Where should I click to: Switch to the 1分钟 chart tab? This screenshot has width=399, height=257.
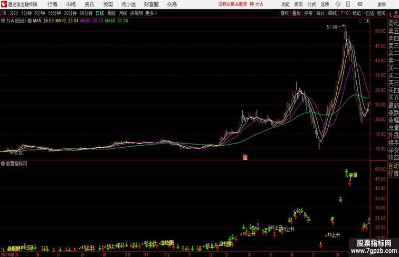coord(26,13)
